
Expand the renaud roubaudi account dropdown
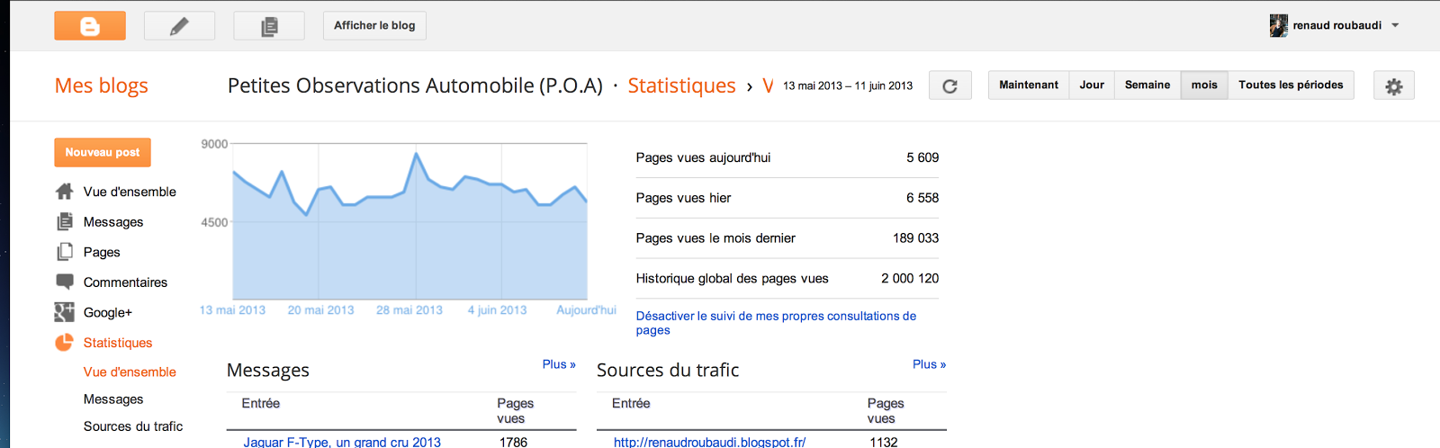1395,25
